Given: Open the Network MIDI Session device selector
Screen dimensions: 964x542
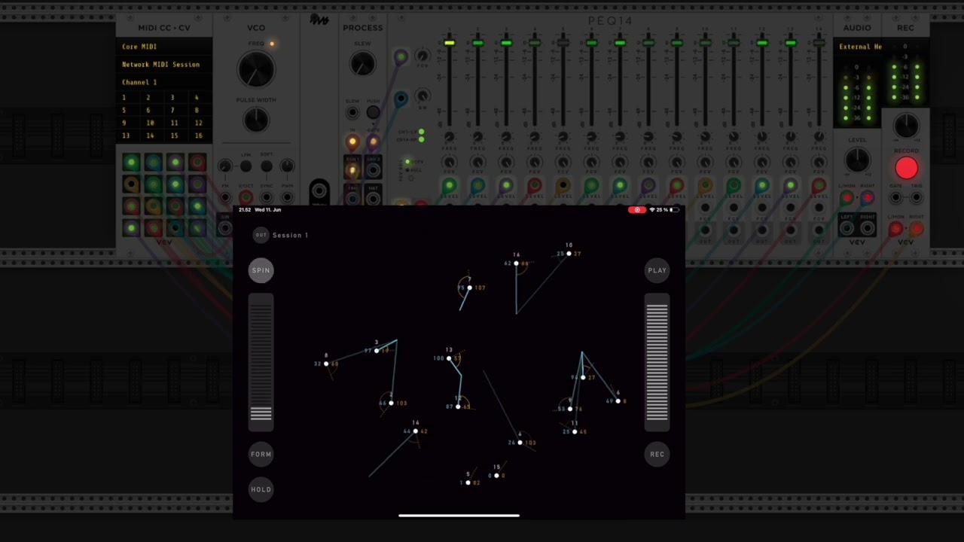Looking at the screenshot, I should point(163,65).
